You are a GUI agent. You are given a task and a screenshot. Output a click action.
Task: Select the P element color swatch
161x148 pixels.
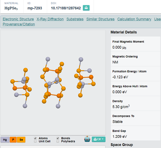[x=13, y=140]
